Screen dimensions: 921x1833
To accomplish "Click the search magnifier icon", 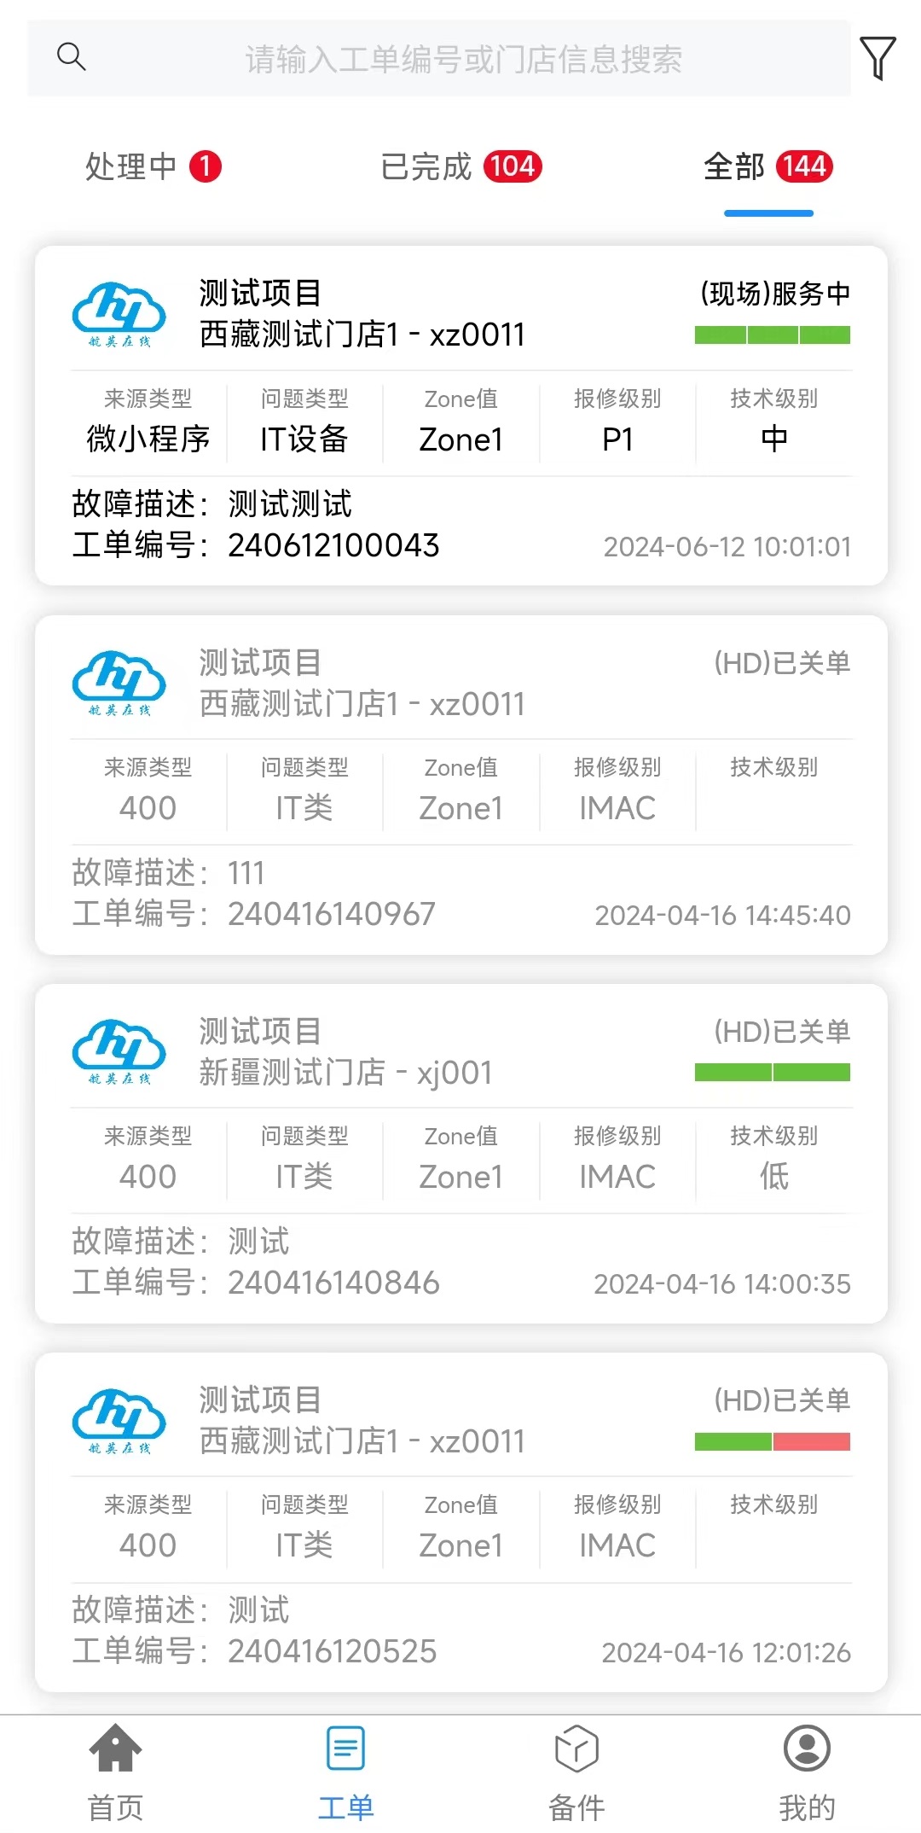I will pyautogui.click(x=72, y=57).
